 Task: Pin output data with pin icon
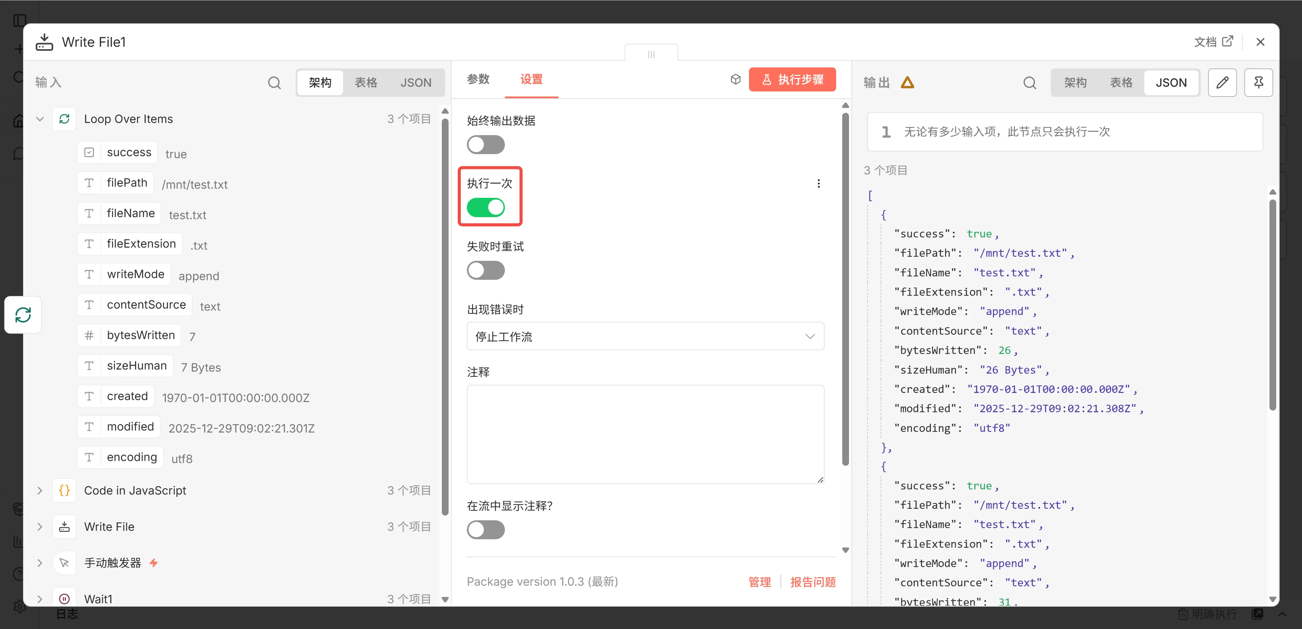1258,83
